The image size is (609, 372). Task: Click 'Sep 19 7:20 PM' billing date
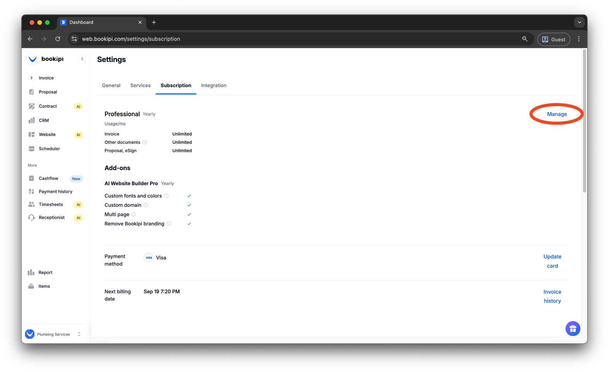[x=162, y=291]
